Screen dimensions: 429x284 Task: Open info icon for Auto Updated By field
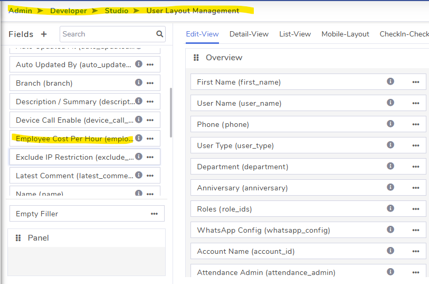point(139,64)
